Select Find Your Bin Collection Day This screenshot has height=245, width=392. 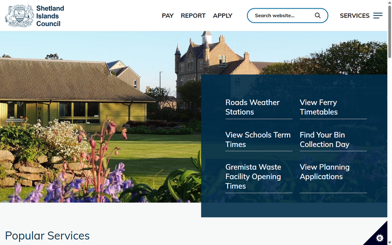point(324,139)
